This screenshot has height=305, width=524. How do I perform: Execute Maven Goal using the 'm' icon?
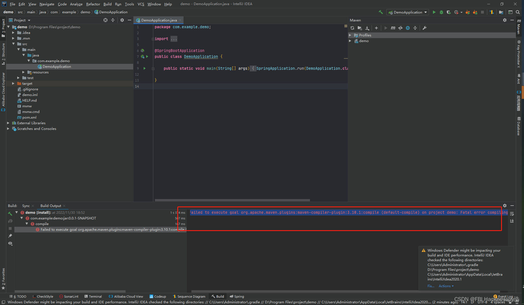coord(393,28)
